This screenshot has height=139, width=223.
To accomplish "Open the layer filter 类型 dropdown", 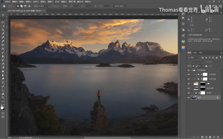I will pyautogui.click(x=193, y=58).
